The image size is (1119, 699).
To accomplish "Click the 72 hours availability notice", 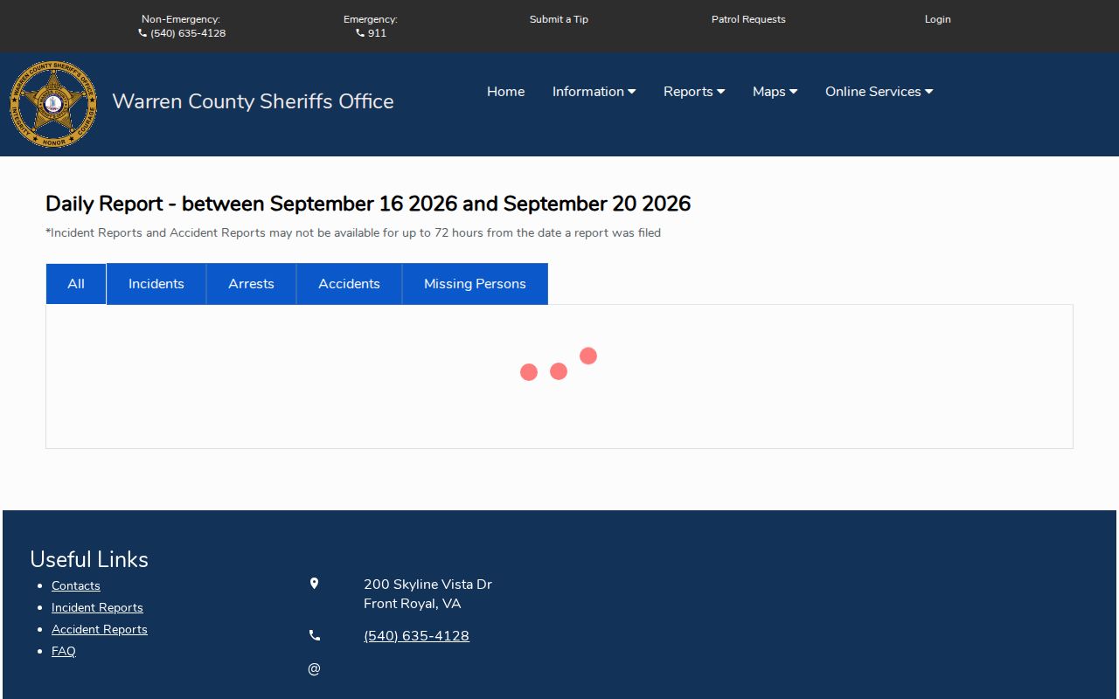I will (353, 233).
